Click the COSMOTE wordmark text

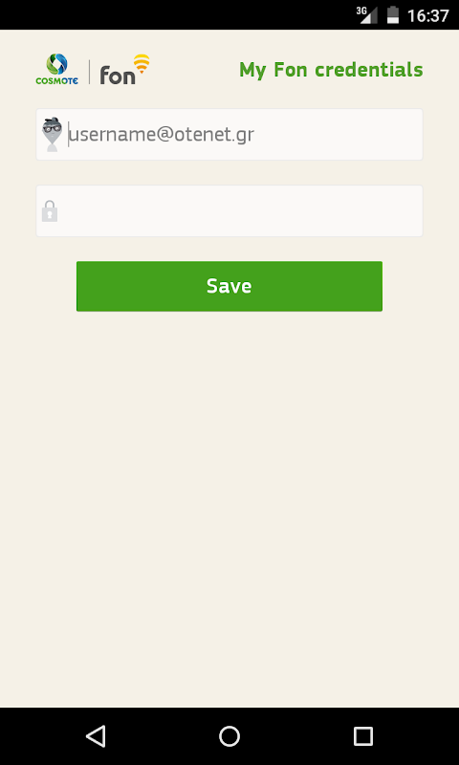[x=56, y=80]
